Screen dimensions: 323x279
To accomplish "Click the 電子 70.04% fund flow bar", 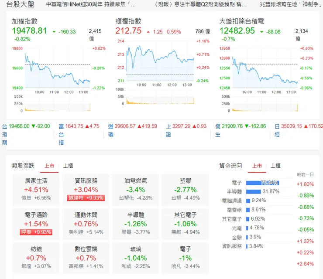I will pyautogui.click(x=263, y=183).
